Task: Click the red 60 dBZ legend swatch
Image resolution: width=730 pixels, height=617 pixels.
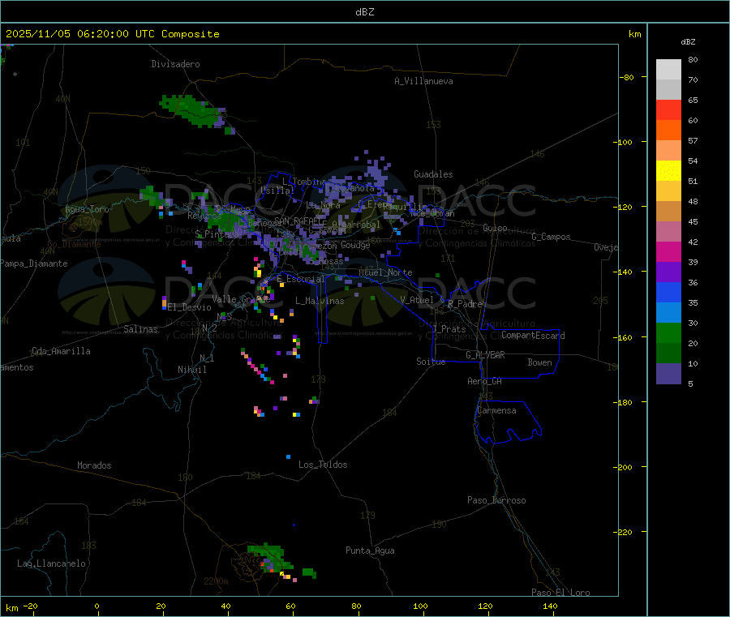Action: [668, 109]
